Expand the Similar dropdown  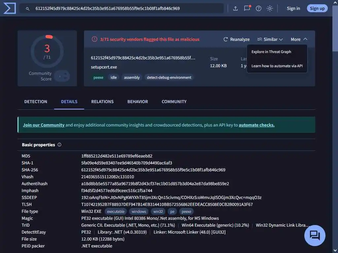coord(270,40)
